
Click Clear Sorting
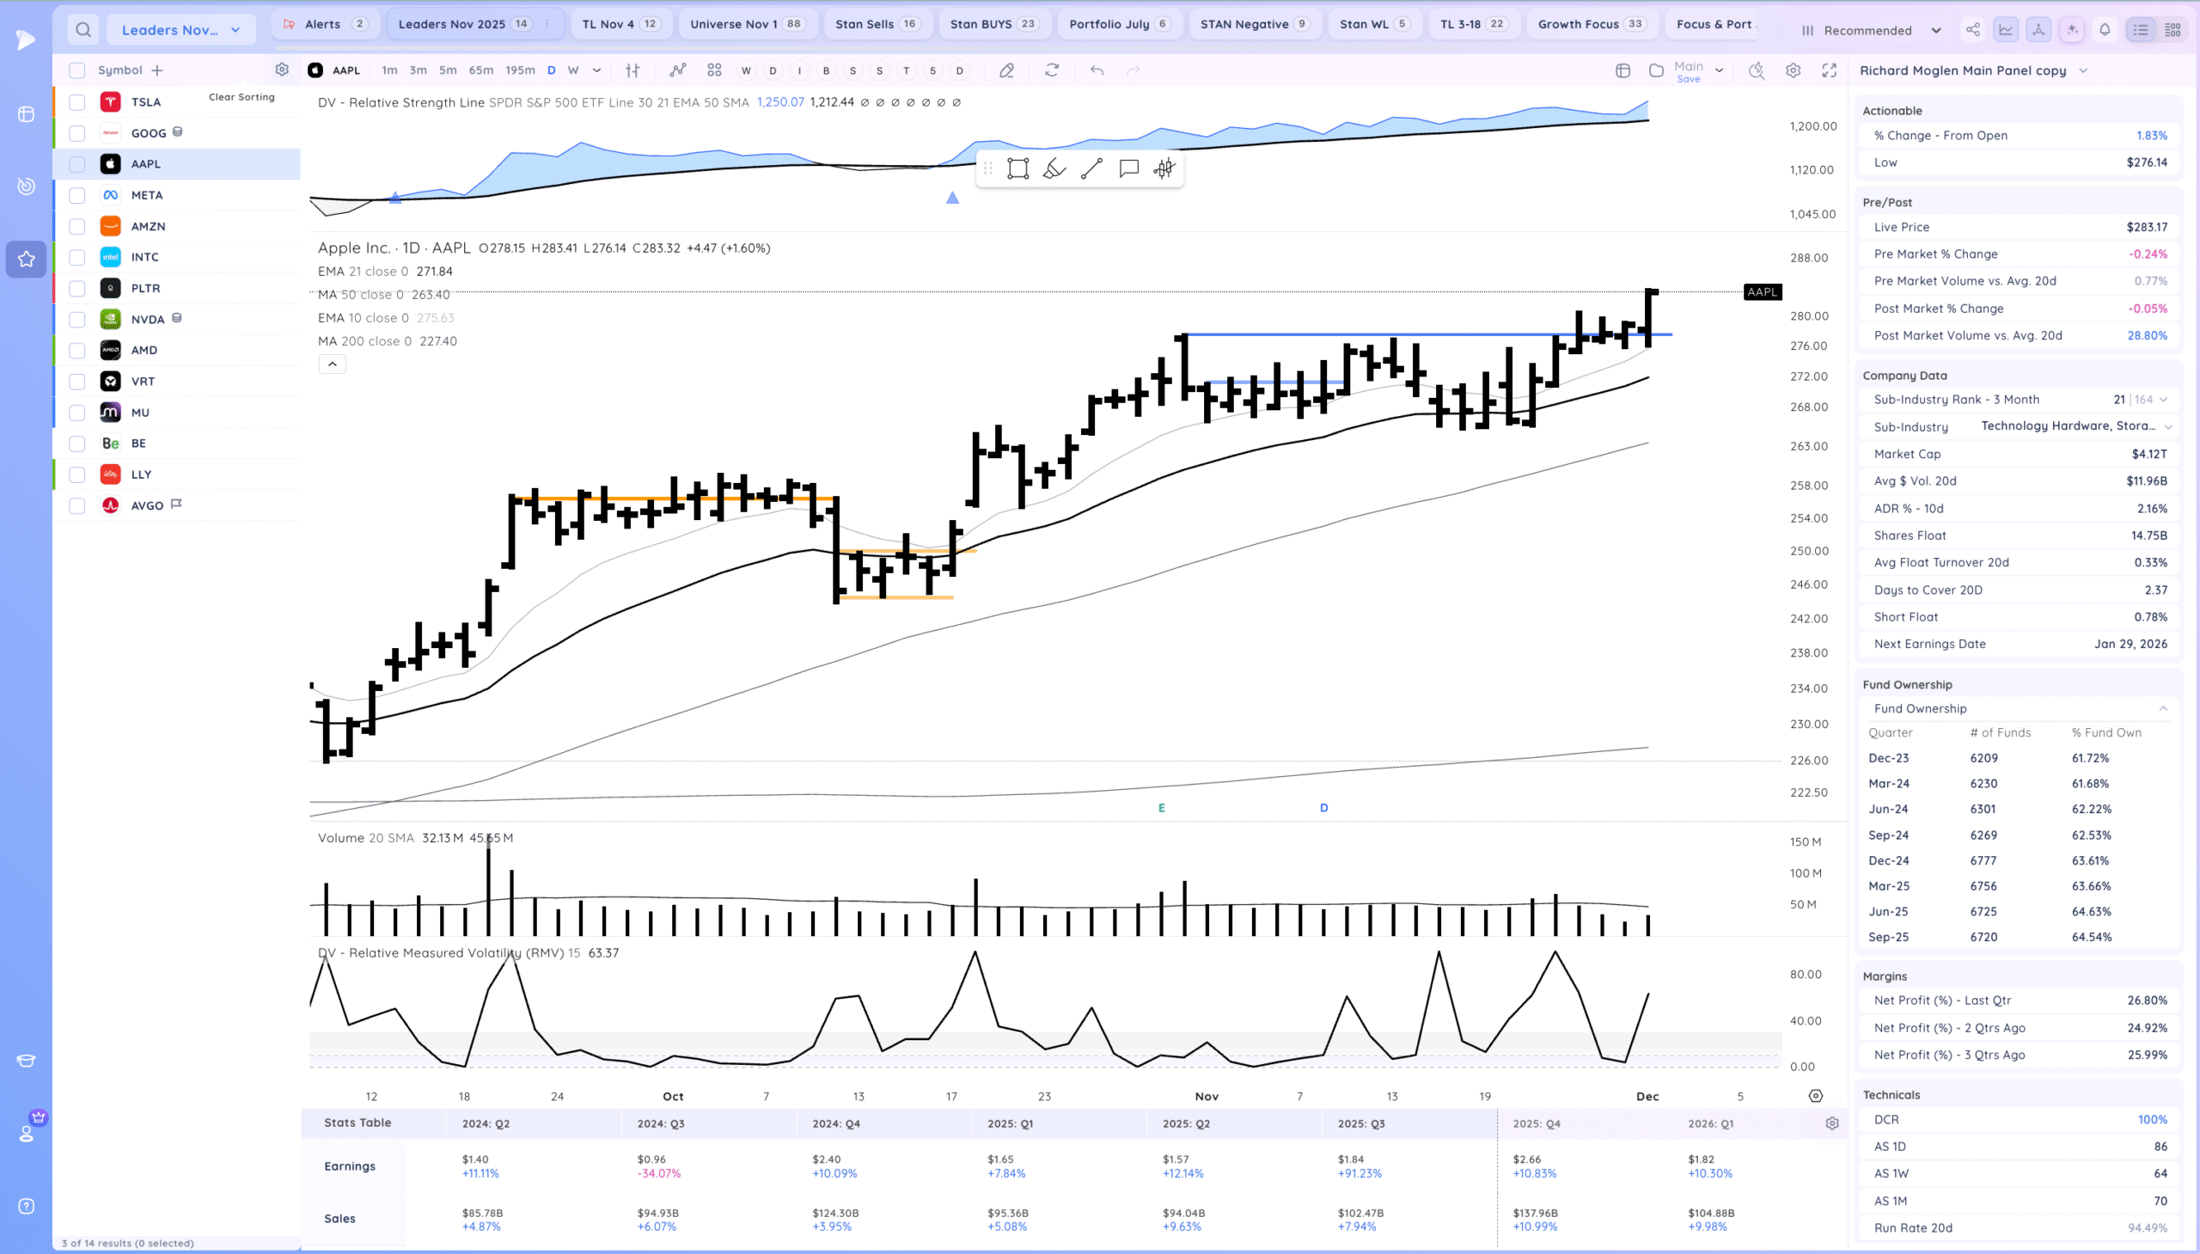click(x=241, y=97)
